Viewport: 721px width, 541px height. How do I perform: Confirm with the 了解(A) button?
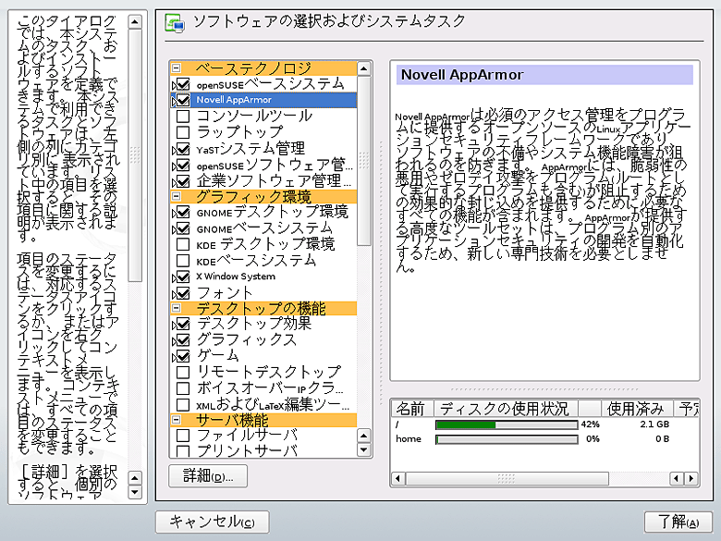click(678, 522)
